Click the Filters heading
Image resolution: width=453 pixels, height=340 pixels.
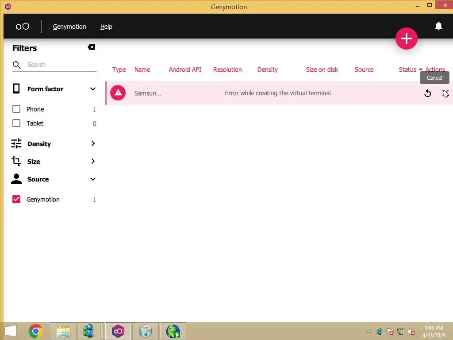25,48
